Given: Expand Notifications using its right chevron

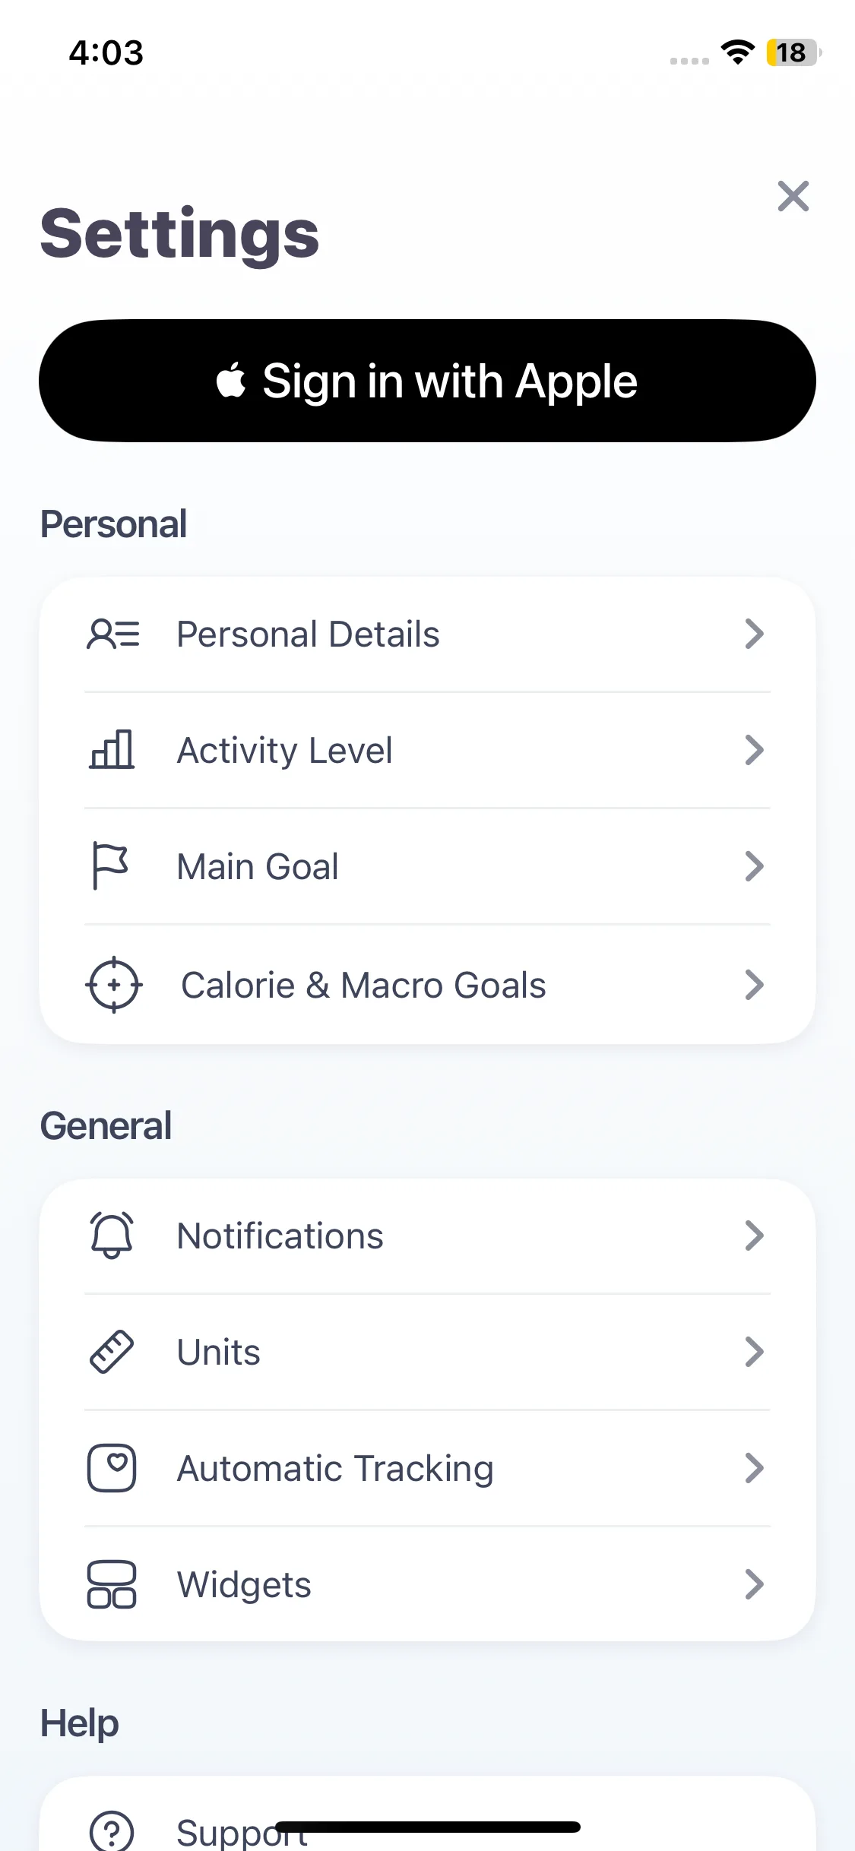Looking at the screenshot, I should [754, 1236].
